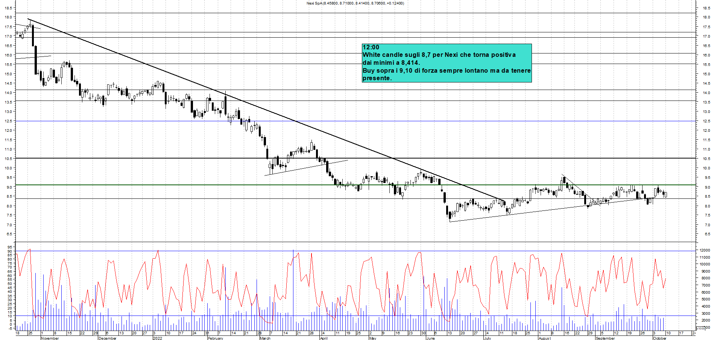
Task: Click 4000 on the volume scale
Action: tap(705, 306)
